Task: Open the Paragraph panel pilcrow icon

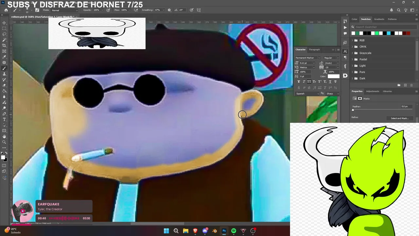Action: click(345, 57)
